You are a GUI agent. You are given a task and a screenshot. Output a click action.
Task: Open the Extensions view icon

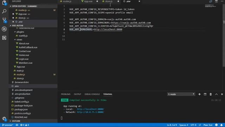[4, 38]
